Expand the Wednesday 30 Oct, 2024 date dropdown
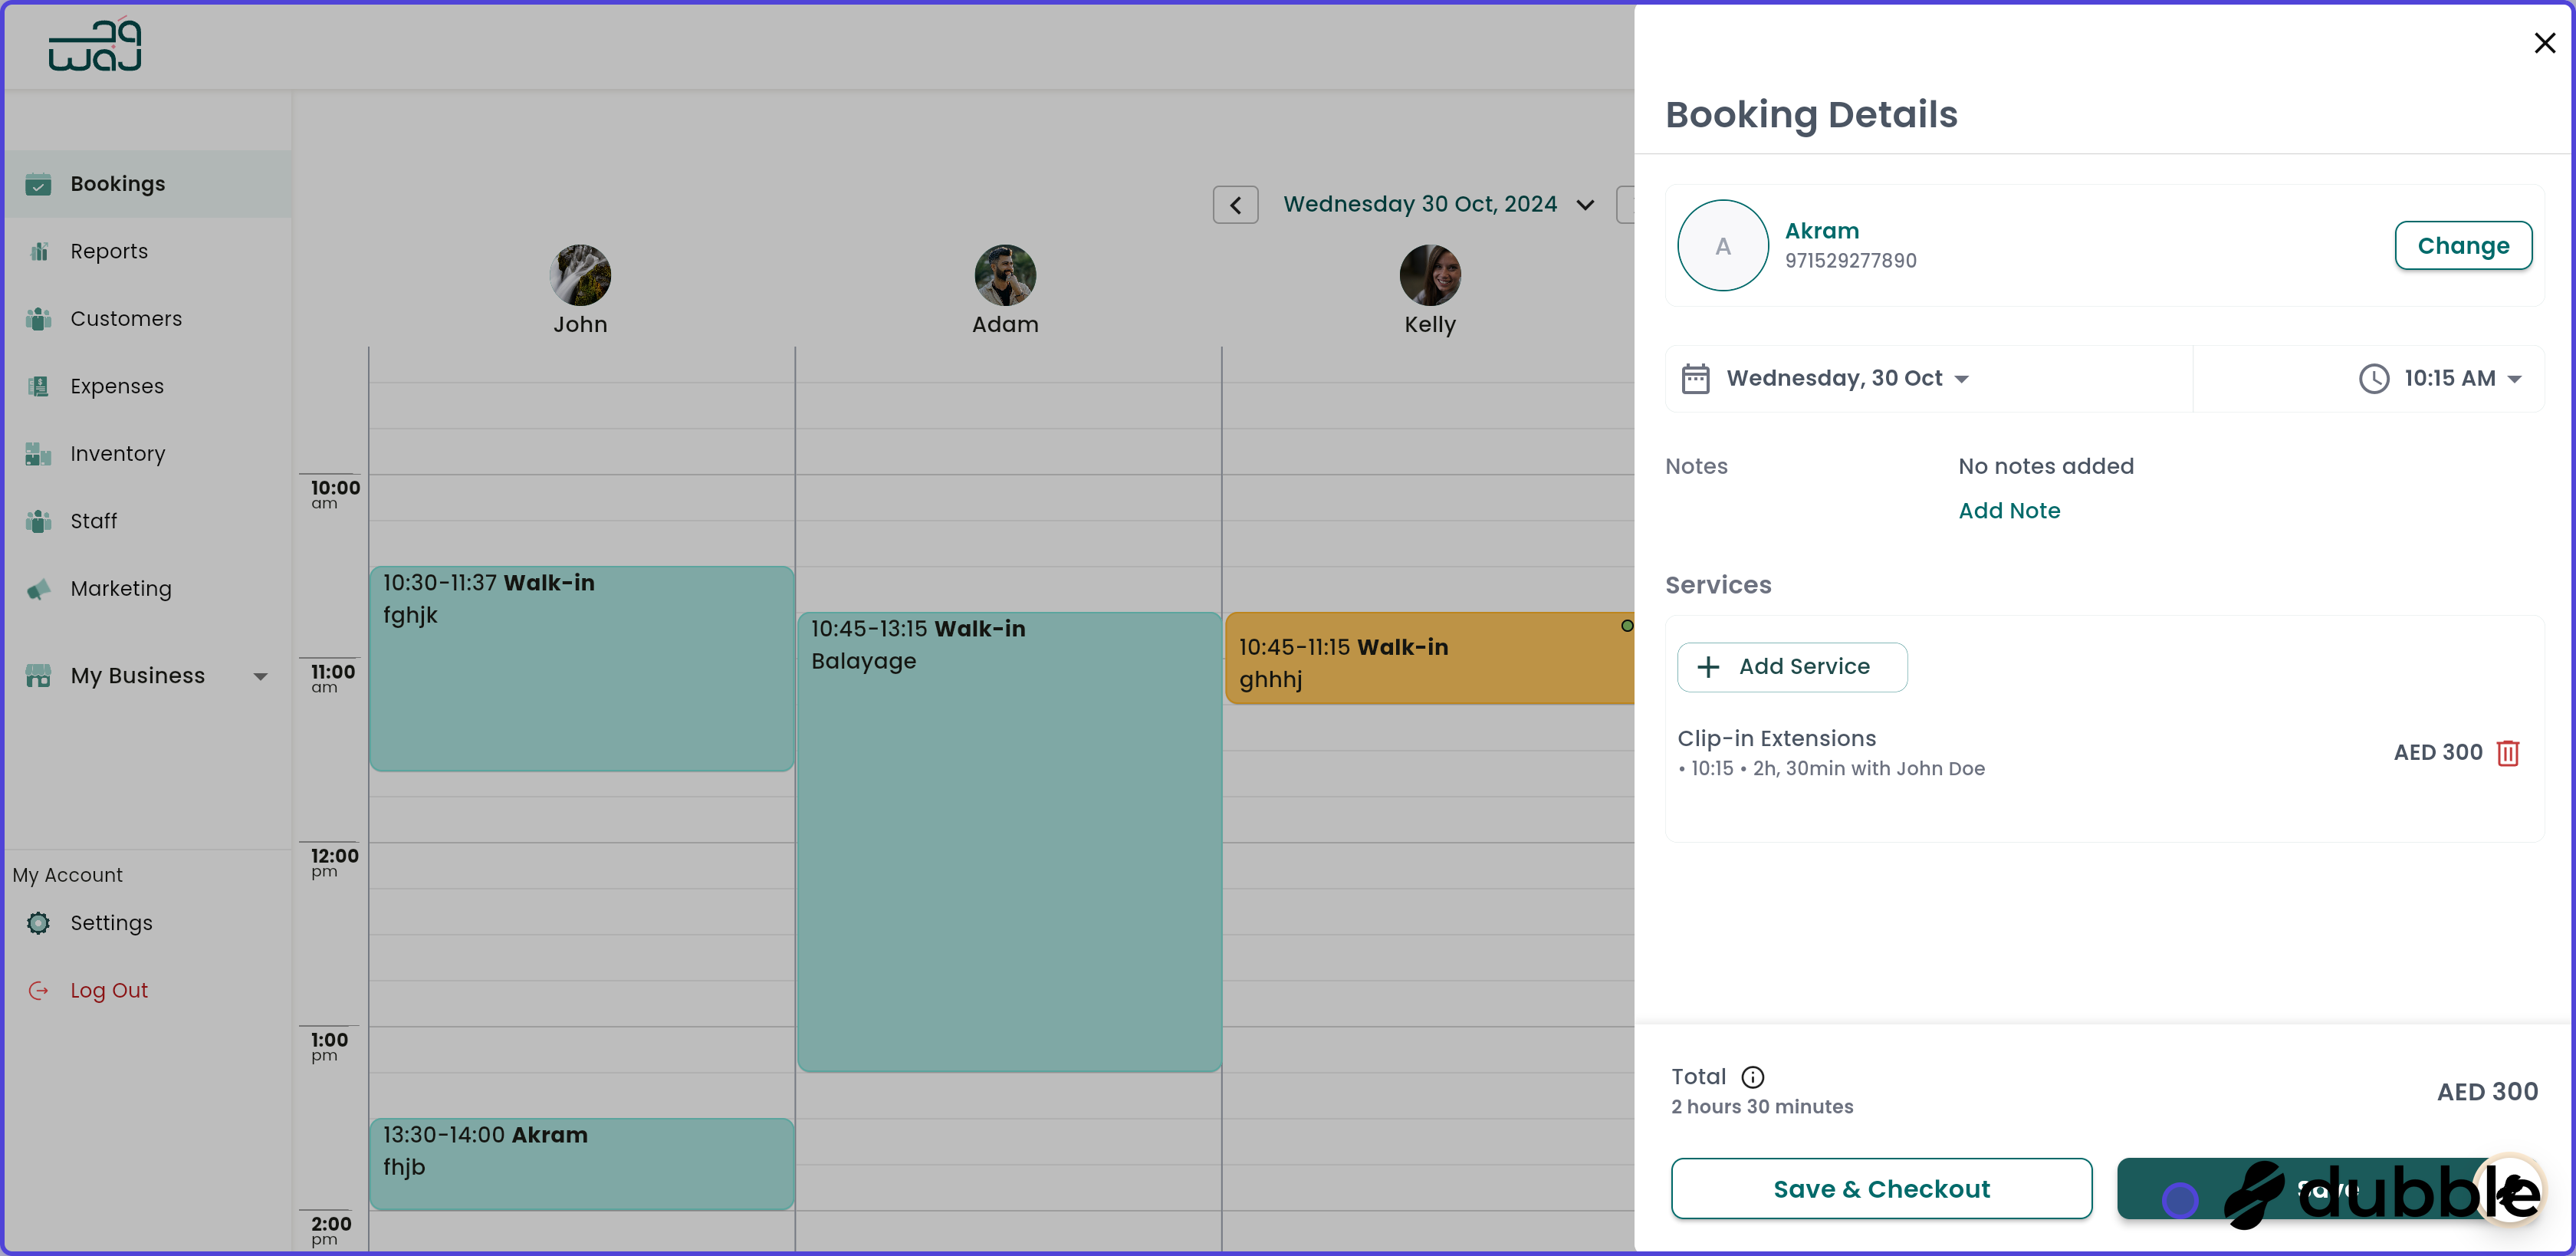Screen dimensions: 2576x1256 1586,204
